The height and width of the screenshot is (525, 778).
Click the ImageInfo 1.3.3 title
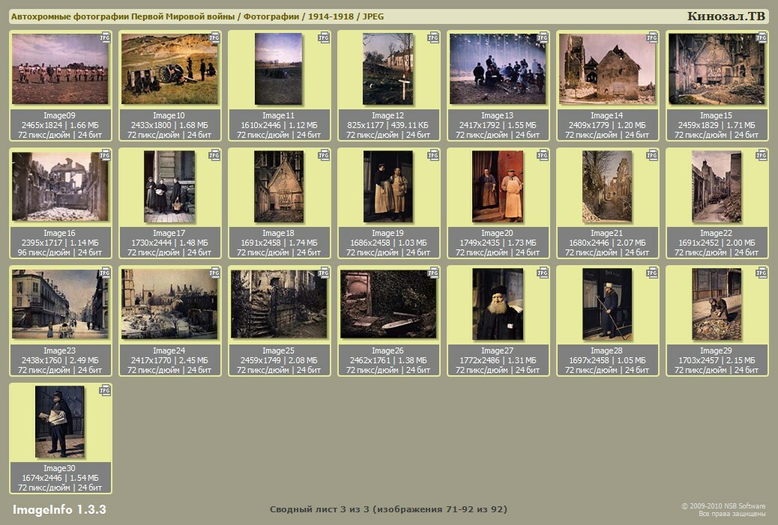[x=59, y=510]
